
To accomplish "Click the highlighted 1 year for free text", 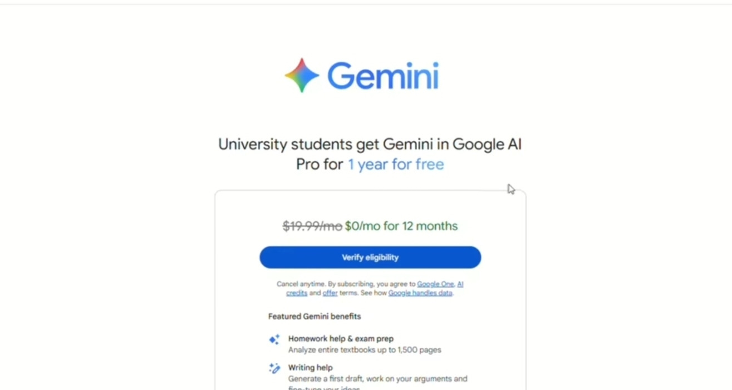I will coord(396,164).
